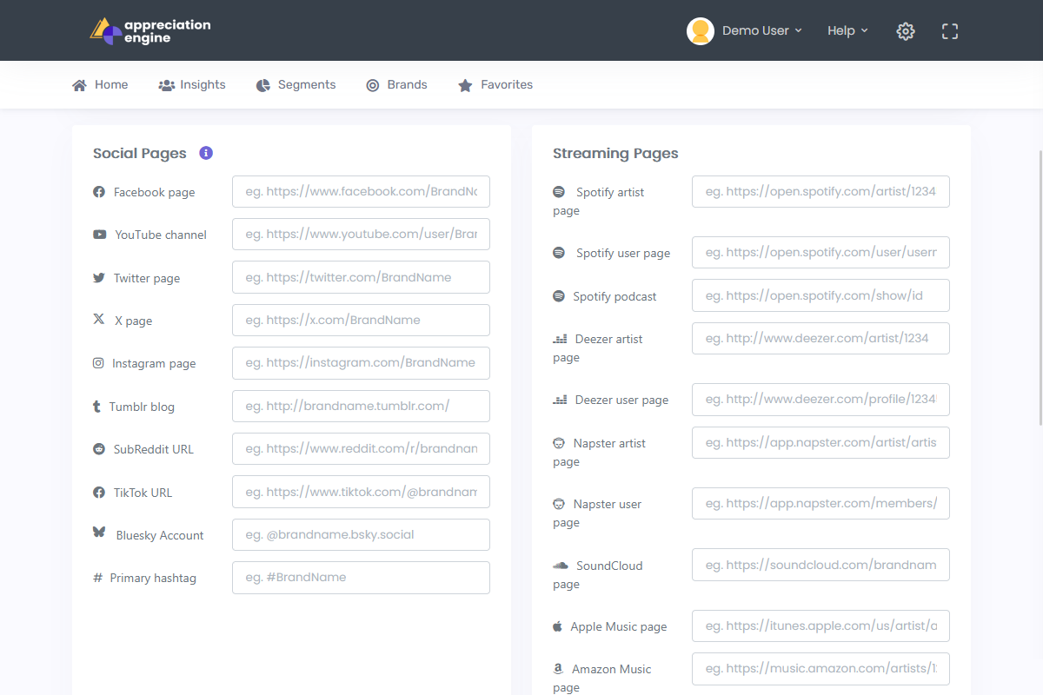Focus the Deezer artist page field
The image size is (1043, 695).
tap(820, 338)
